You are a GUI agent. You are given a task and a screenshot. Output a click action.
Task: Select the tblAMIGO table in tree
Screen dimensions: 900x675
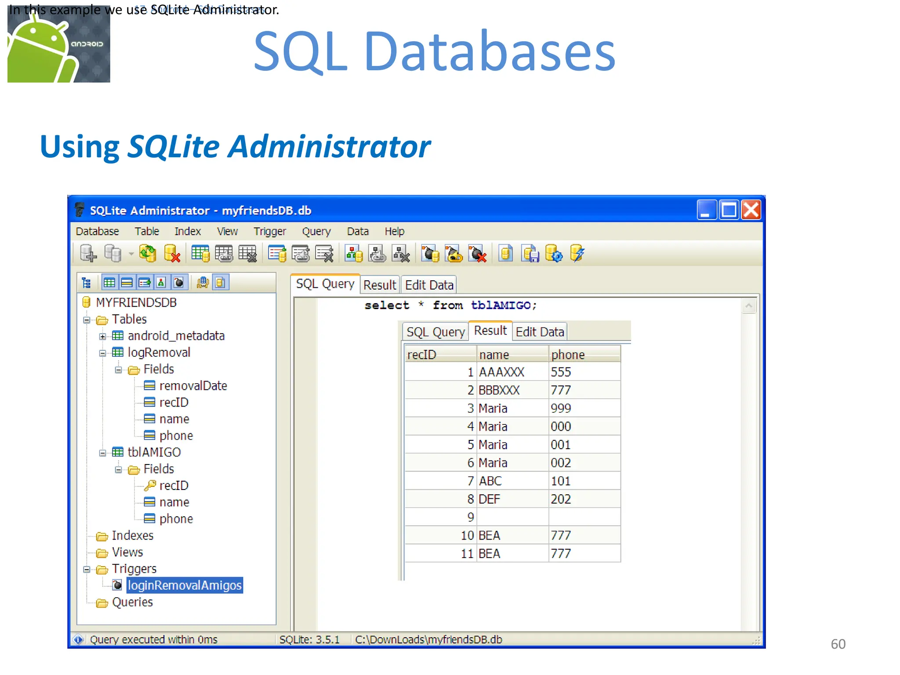(154, 452)
